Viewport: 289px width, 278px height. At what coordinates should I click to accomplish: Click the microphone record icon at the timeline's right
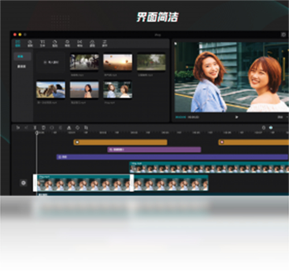point(264,127)
